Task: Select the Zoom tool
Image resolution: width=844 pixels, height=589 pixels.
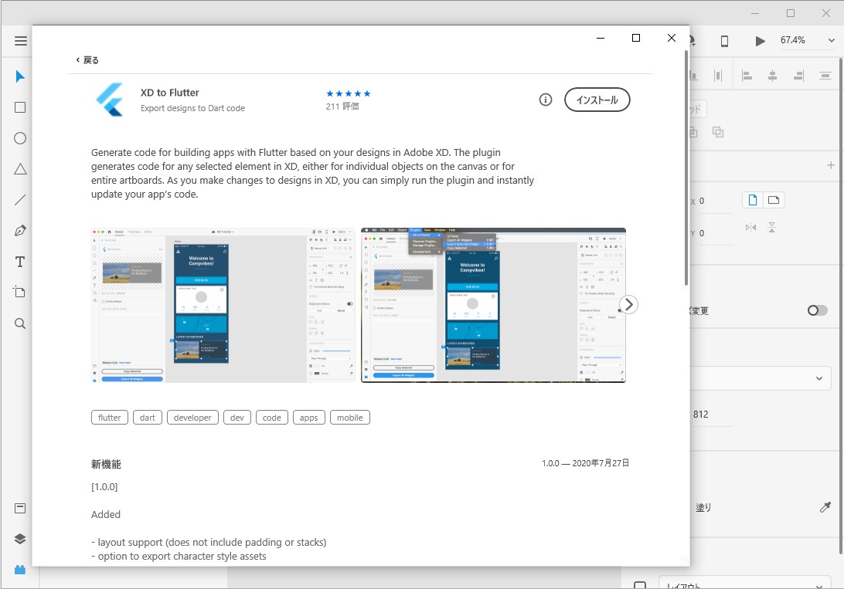Action: click(x=20, y=323)
